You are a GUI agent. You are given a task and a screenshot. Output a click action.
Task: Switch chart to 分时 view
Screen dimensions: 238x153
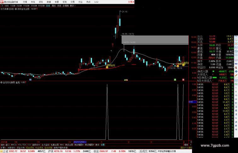pyautogui.click(x=7, y=6)
